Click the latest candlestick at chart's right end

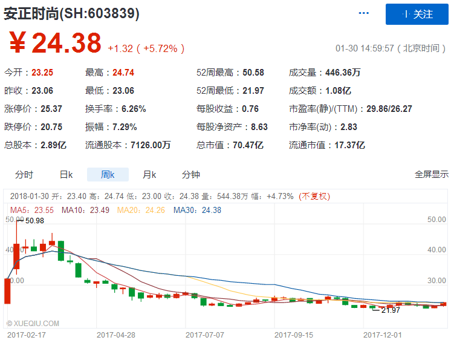[x=445, y=304]
